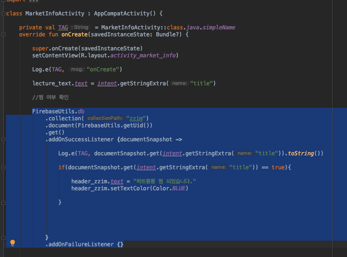Click the 'collectionPath:' parameter hint

[105, 118]
